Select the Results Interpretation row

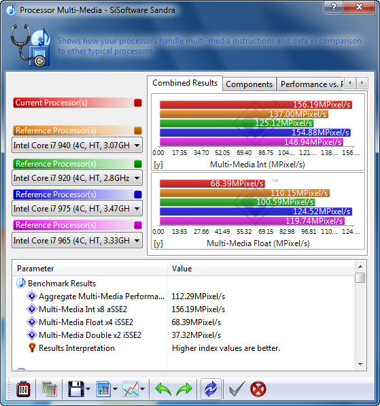[184, 348]
